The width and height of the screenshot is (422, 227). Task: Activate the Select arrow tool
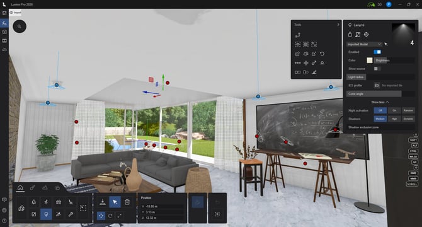click(x=115, y=202)
